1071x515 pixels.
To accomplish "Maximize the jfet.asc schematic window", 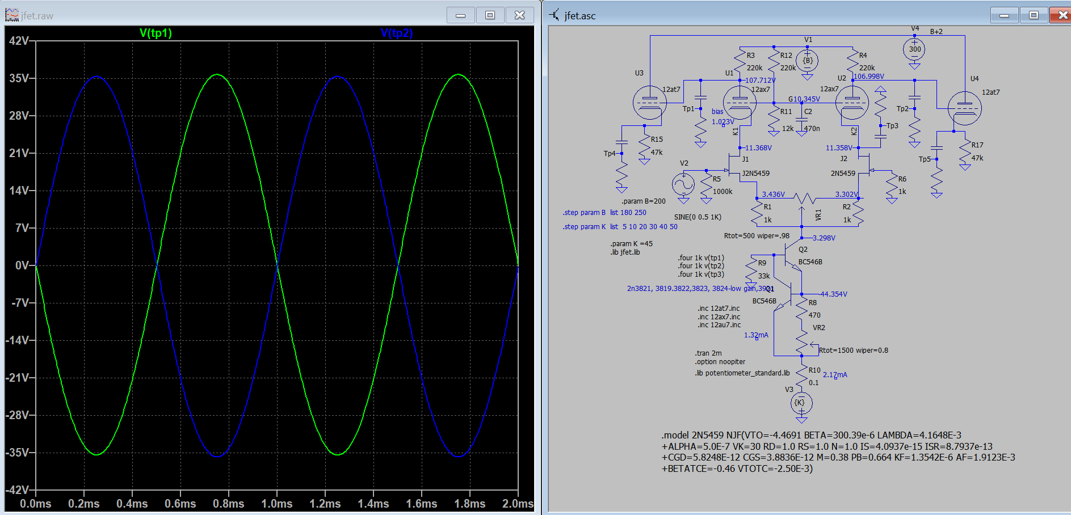I will pyautogui.click(x=1034, y=15).
